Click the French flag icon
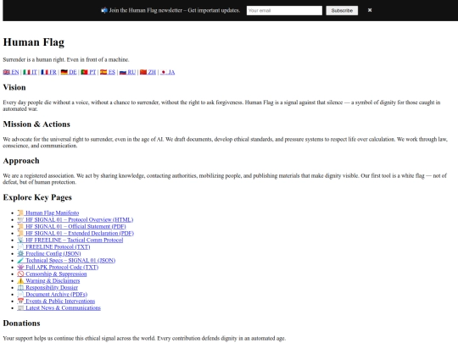This screenshot has width=458, height=343. coord(44,72)
